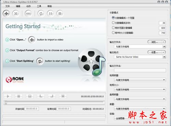Click the playback seek slider handle
Image resolution: width=171 pixels, height=126 pixels.
click(x=6, y=103)
